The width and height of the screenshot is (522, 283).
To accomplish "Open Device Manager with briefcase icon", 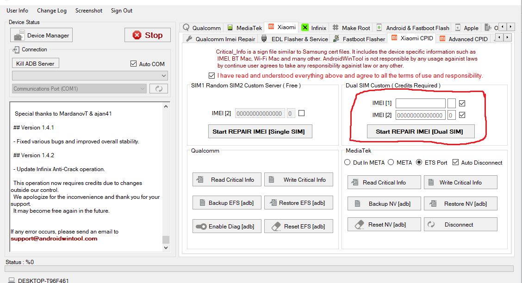I will point(42,36).
